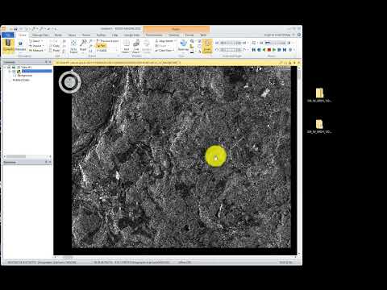Open the Help tab

tap(115, 35)
